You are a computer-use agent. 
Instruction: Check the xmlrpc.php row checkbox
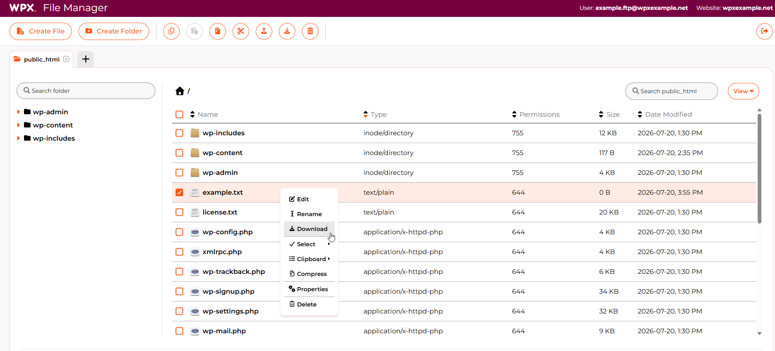179,252
